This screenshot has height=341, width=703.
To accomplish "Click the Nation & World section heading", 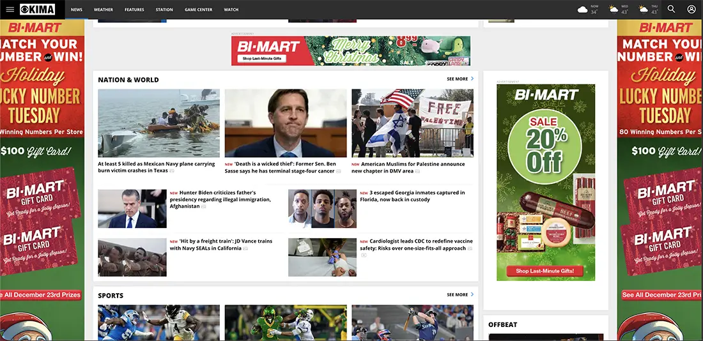I will coord(128,80).
